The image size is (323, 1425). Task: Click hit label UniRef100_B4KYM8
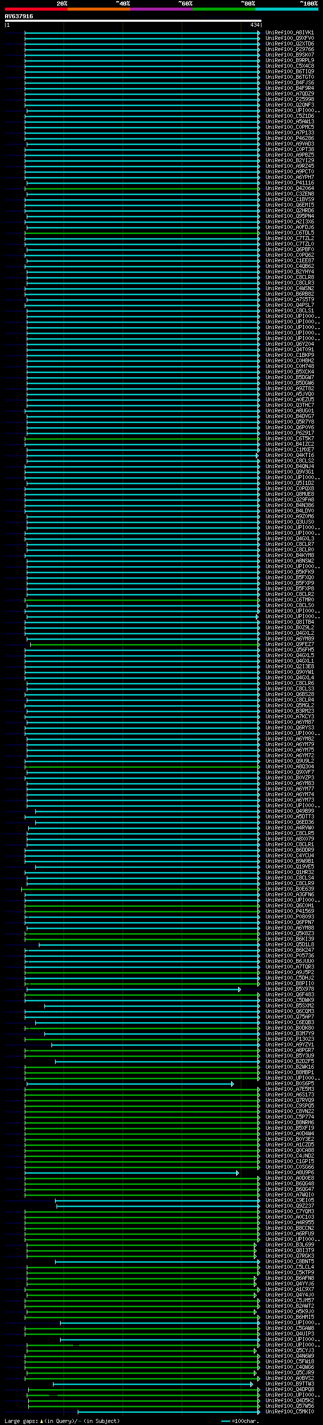[x=289, y=556]
